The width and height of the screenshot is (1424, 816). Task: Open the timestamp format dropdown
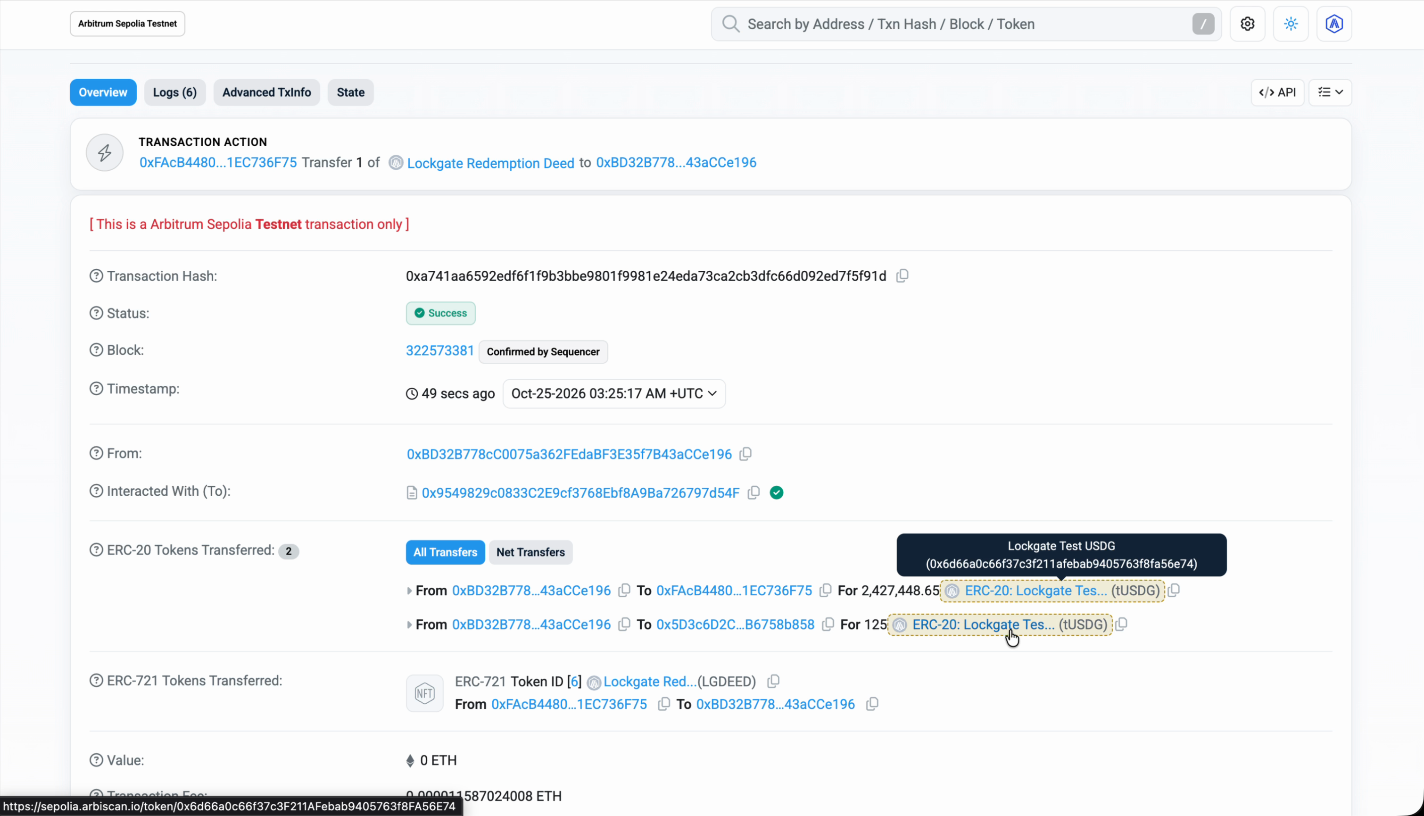point(614,394)
